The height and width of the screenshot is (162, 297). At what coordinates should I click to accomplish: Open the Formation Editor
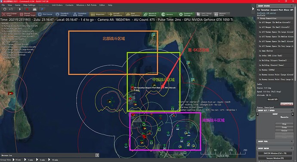point(80,14)
